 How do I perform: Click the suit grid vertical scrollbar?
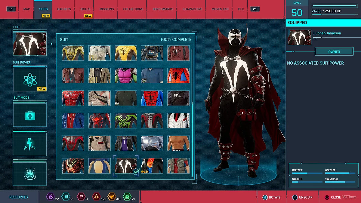point(193,111)
